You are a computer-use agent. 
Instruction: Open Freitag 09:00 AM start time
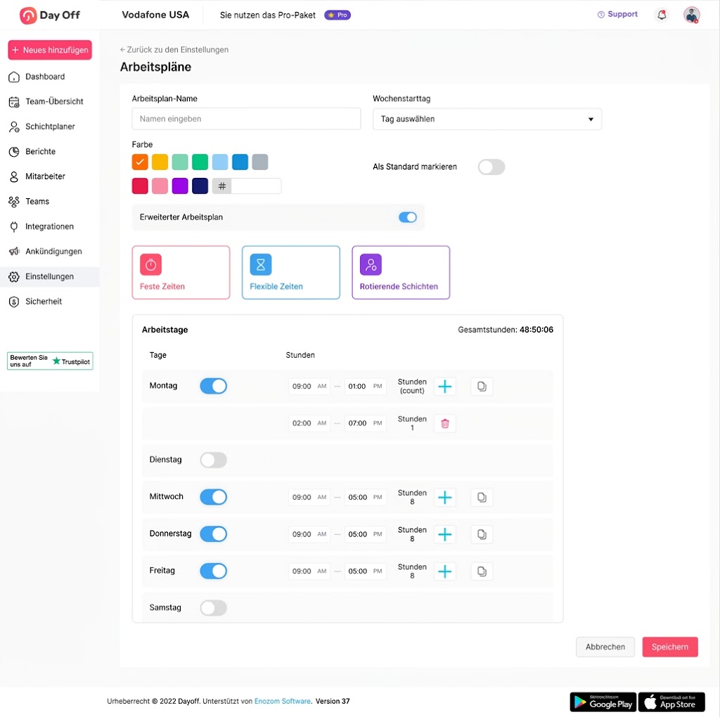(x=309, y=571)
